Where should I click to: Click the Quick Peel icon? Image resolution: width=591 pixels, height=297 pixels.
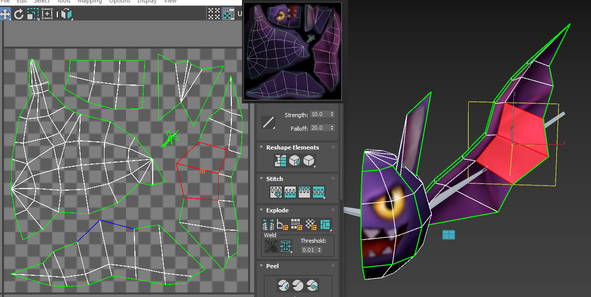(x=284, y=285)
